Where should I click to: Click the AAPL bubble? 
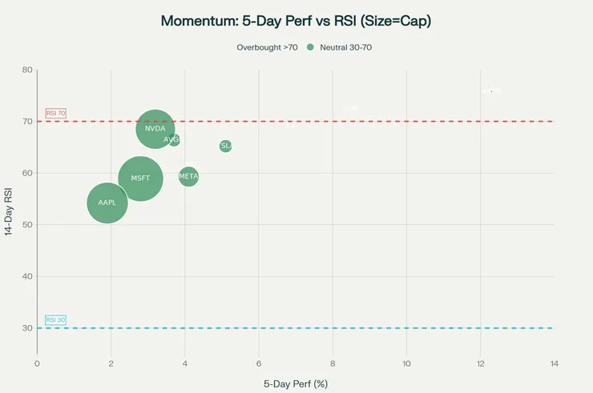point(107,203)
